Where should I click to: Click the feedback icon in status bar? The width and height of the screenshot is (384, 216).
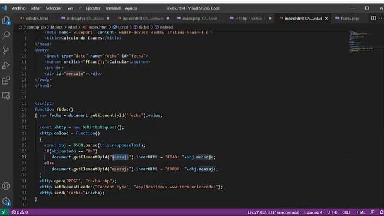[x=373, y=212]
